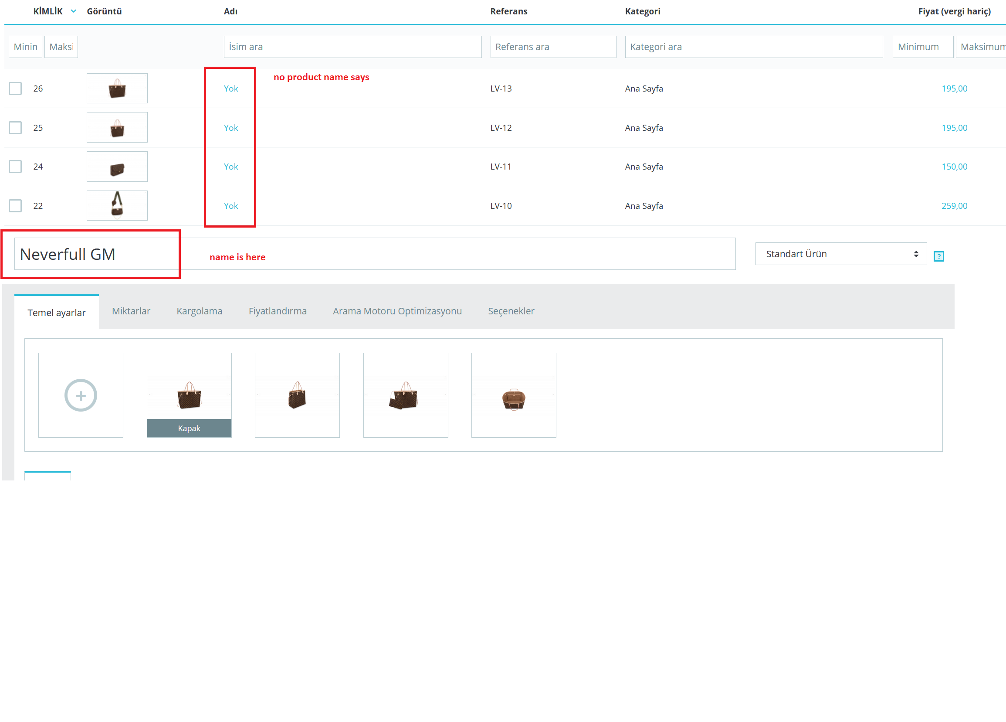Select the checkbox for product 22
1006x722 pixels.
tap(16, 205)
